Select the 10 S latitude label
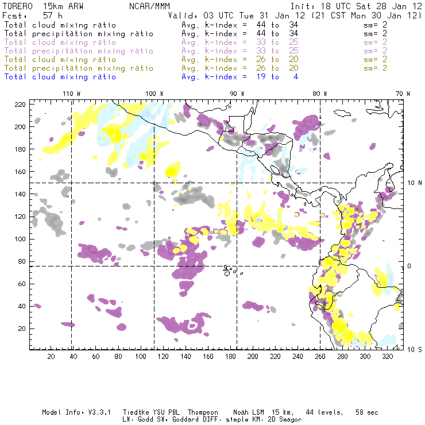 click(414, 349)
